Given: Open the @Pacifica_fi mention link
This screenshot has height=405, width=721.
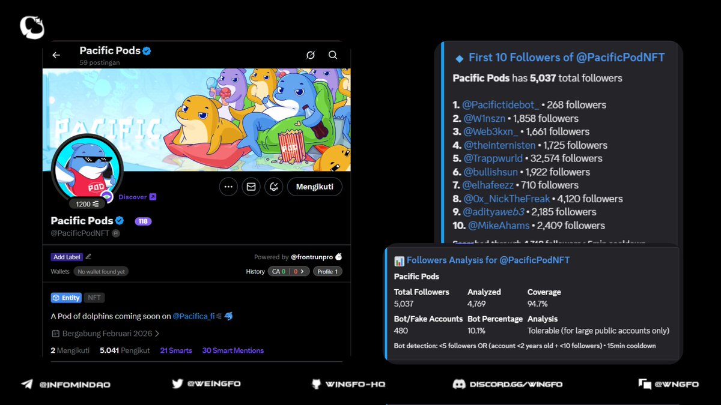Looking at the screenshot, I should point(193,316).
